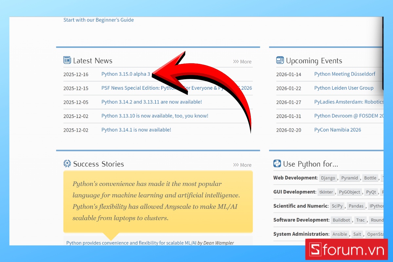The width and height of the screenshot is (393, 262).
Task: Click More in the Latest News section
Action: 246,61
